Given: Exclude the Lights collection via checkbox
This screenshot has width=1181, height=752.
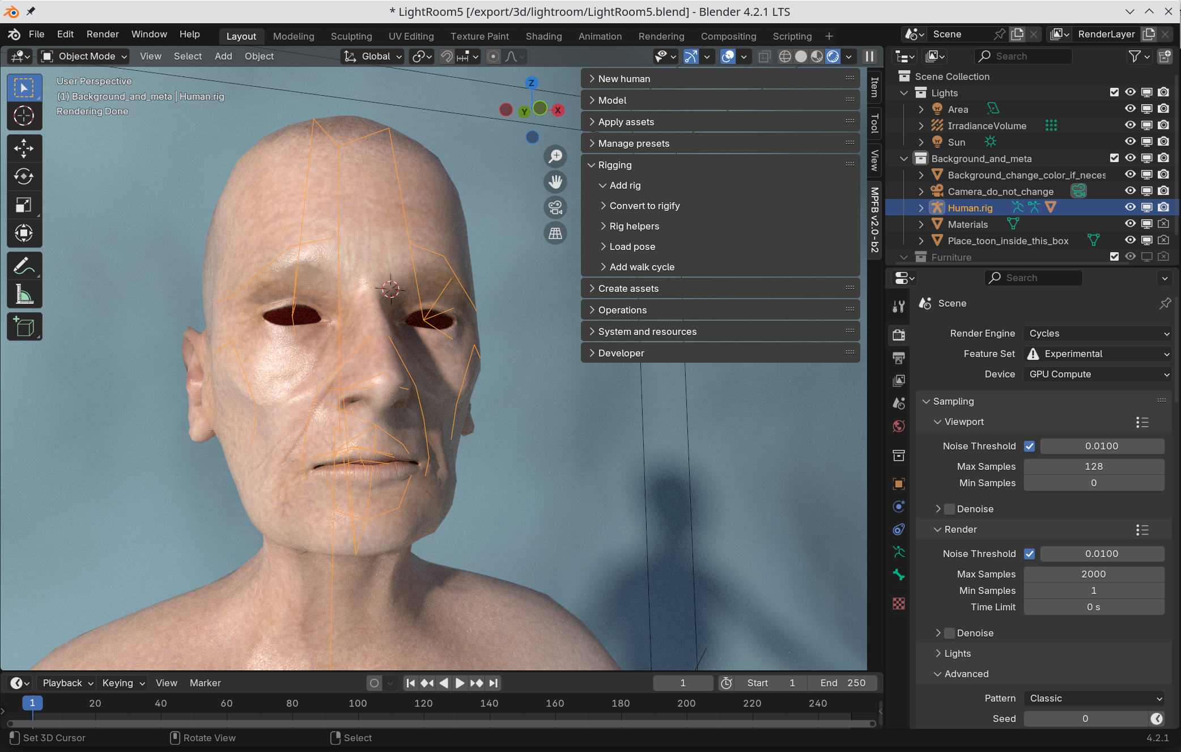Looking at the screenshot, I should coord(1114,92).
